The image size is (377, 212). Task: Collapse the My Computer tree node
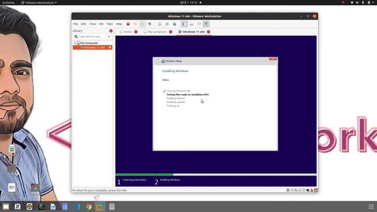tap(75, 43)
